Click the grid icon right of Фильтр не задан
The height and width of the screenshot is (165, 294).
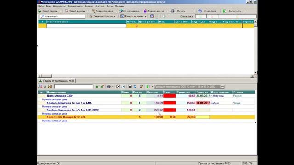[152, 16]
